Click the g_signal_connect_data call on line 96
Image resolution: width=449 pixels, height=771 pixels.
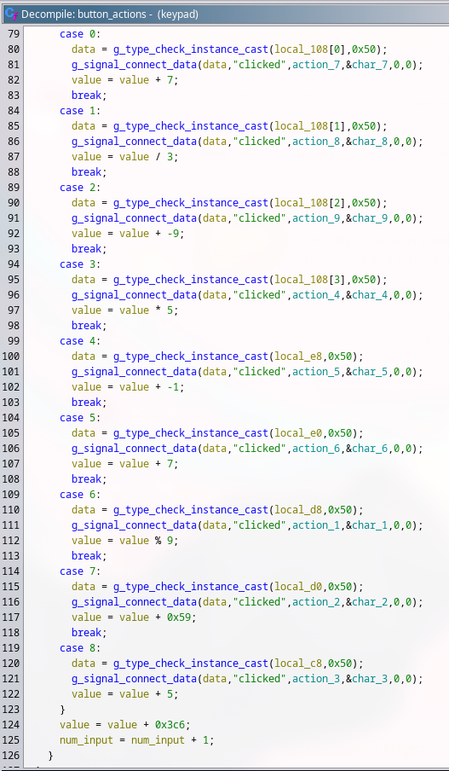(135, 295)
